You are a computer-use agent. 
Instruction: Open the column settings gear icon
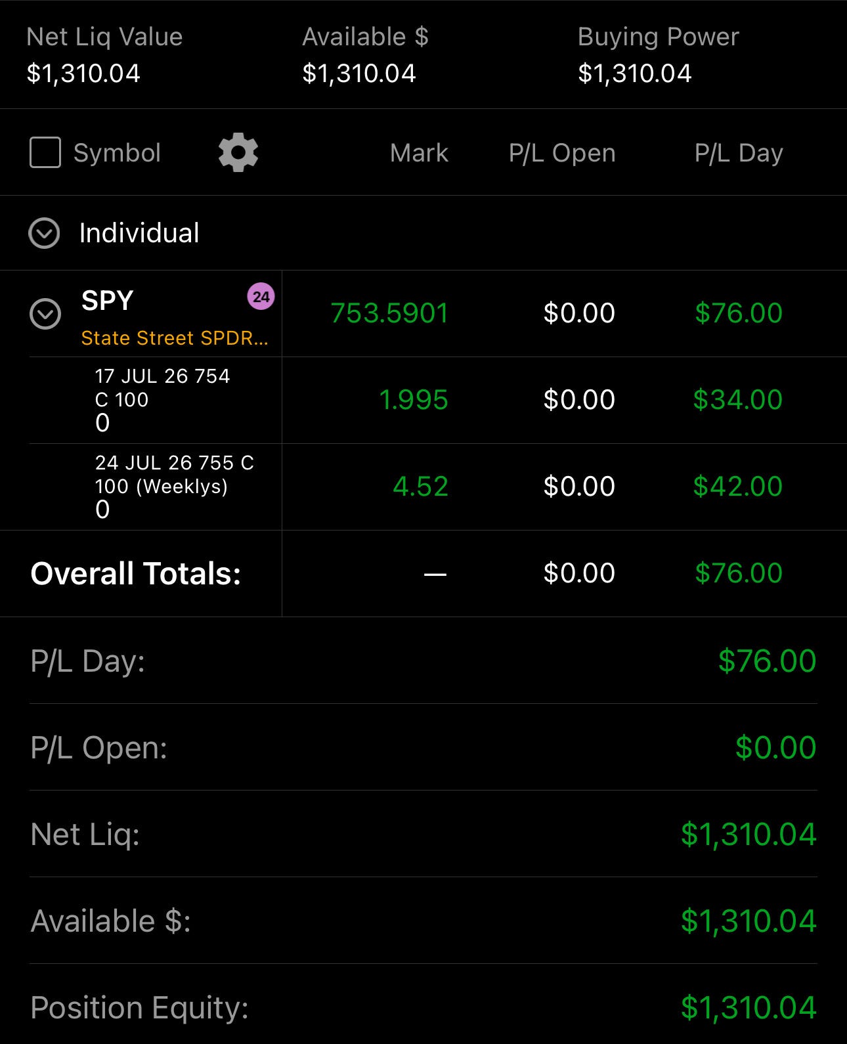(238, 152)
